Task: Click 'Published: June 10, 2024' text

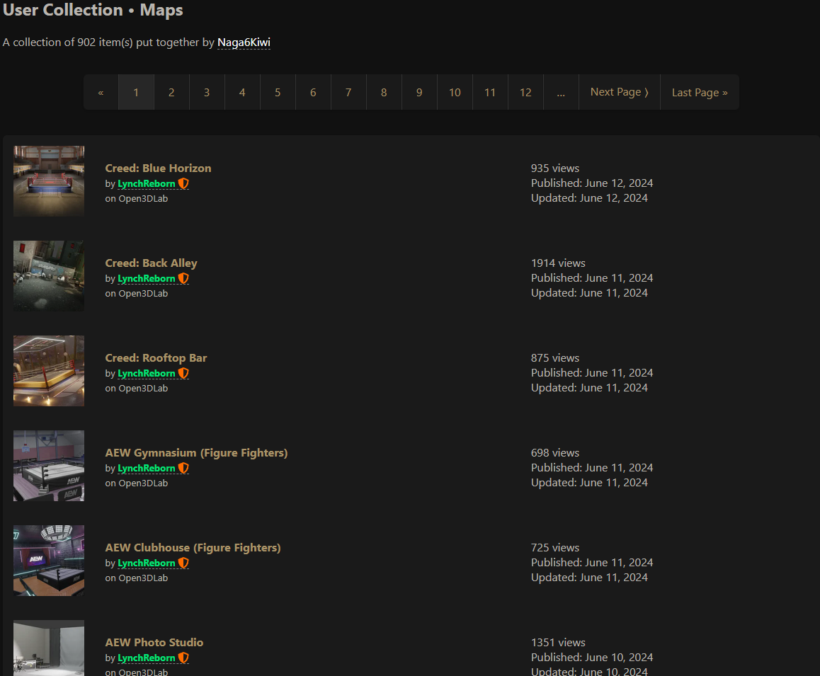Action: coord(592,657)
